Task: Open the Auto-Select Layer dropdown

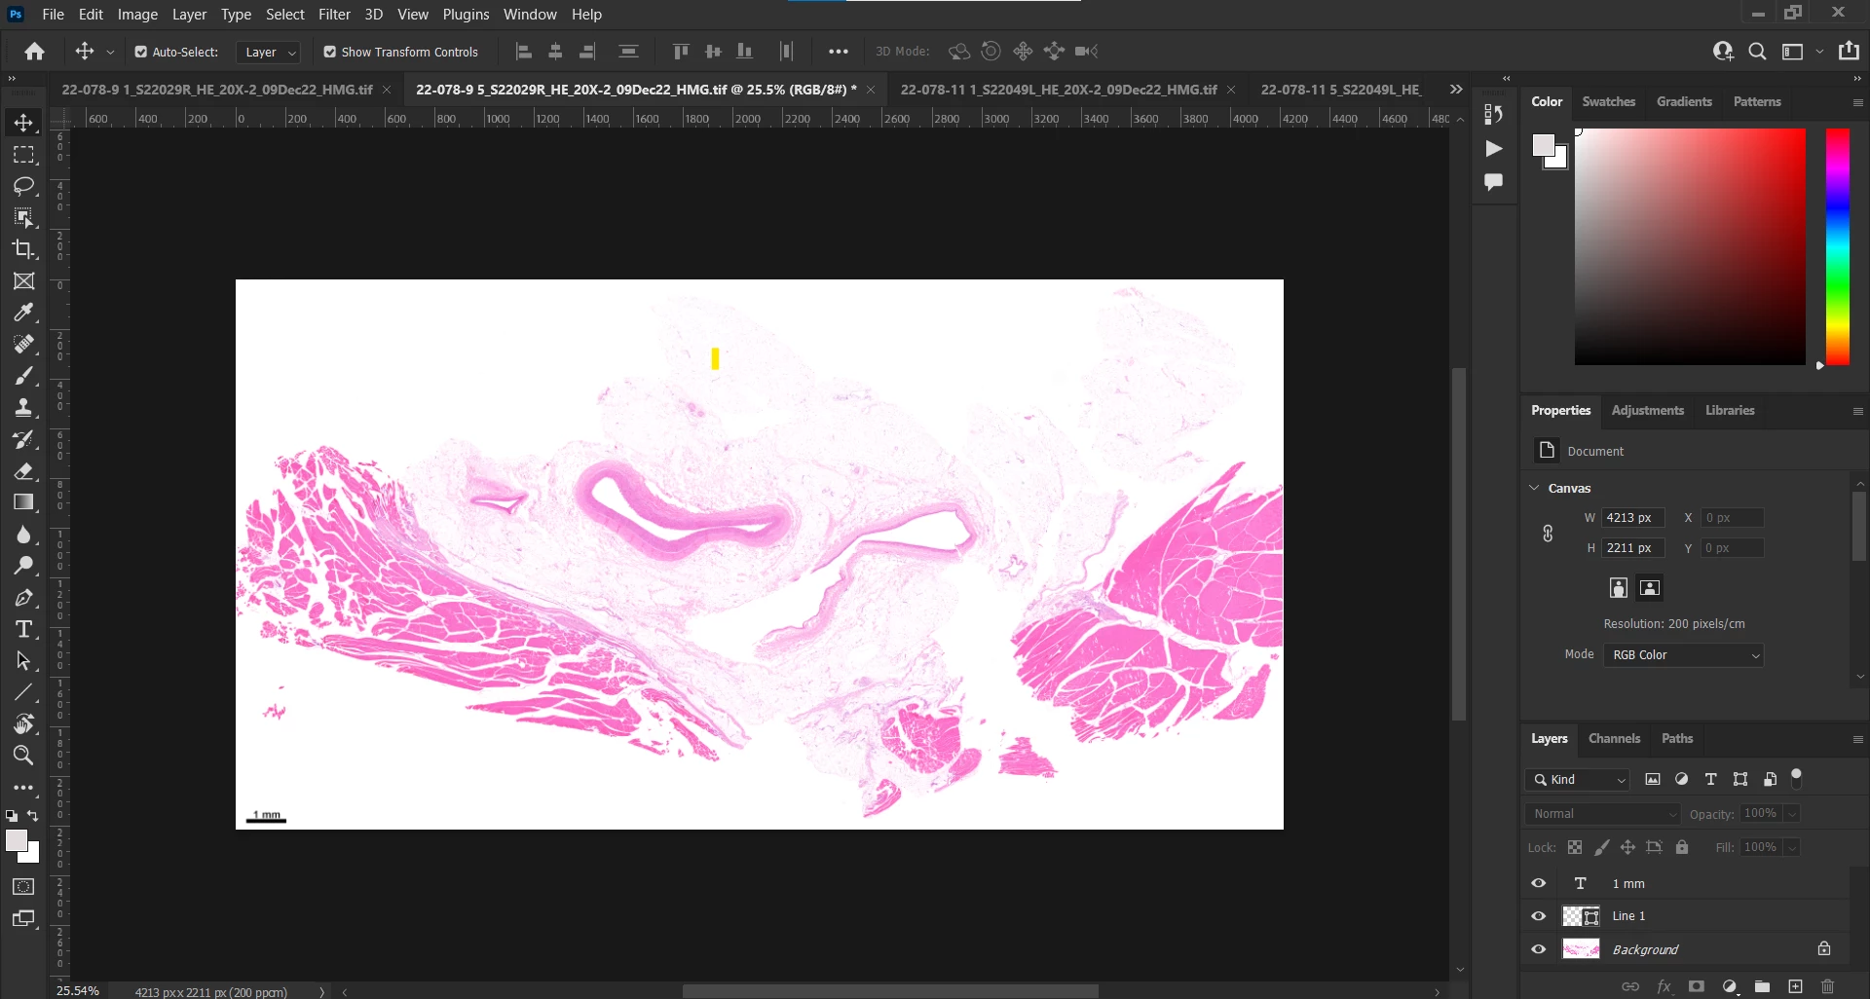Action: pos(271,53)
